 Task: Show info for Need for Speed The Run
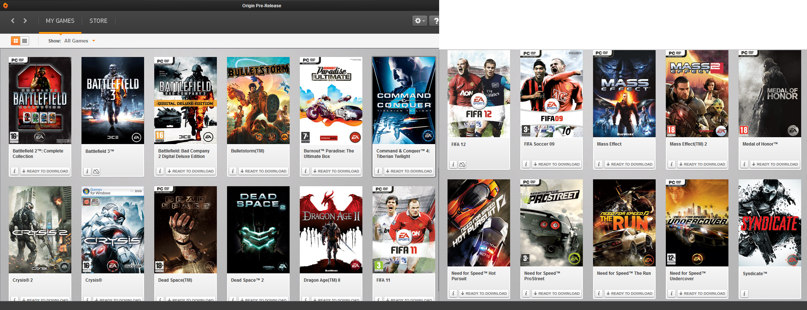click(599, 293)
